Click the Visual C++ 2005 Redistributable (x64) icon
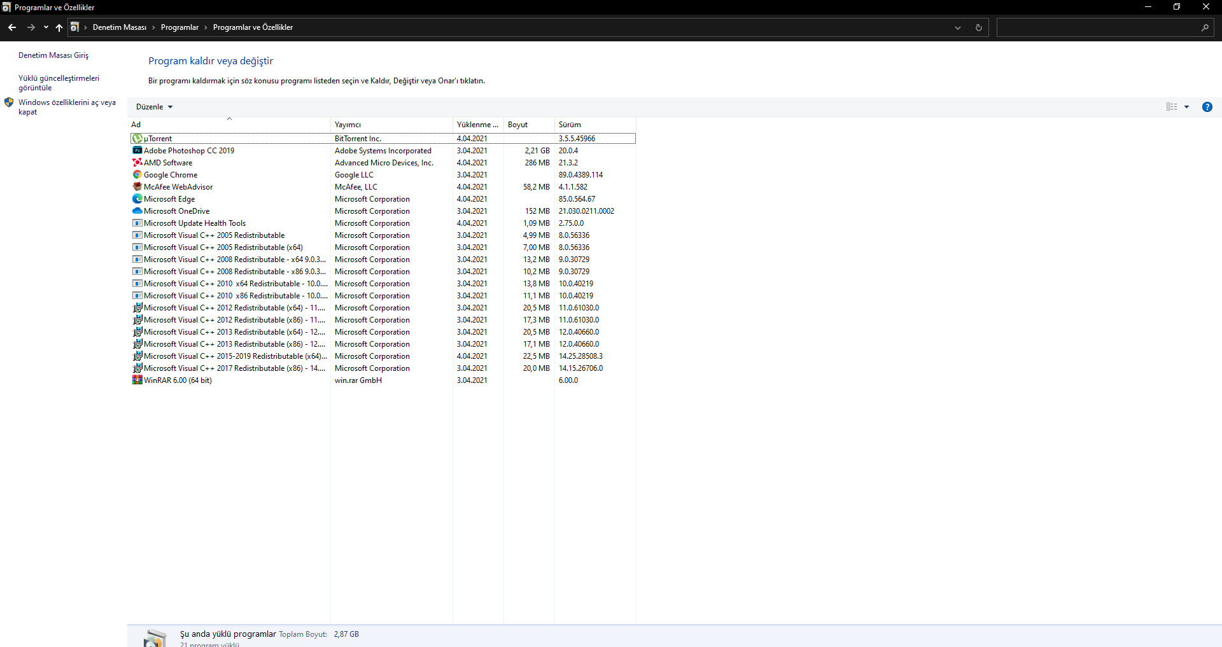 pos(137,247)
